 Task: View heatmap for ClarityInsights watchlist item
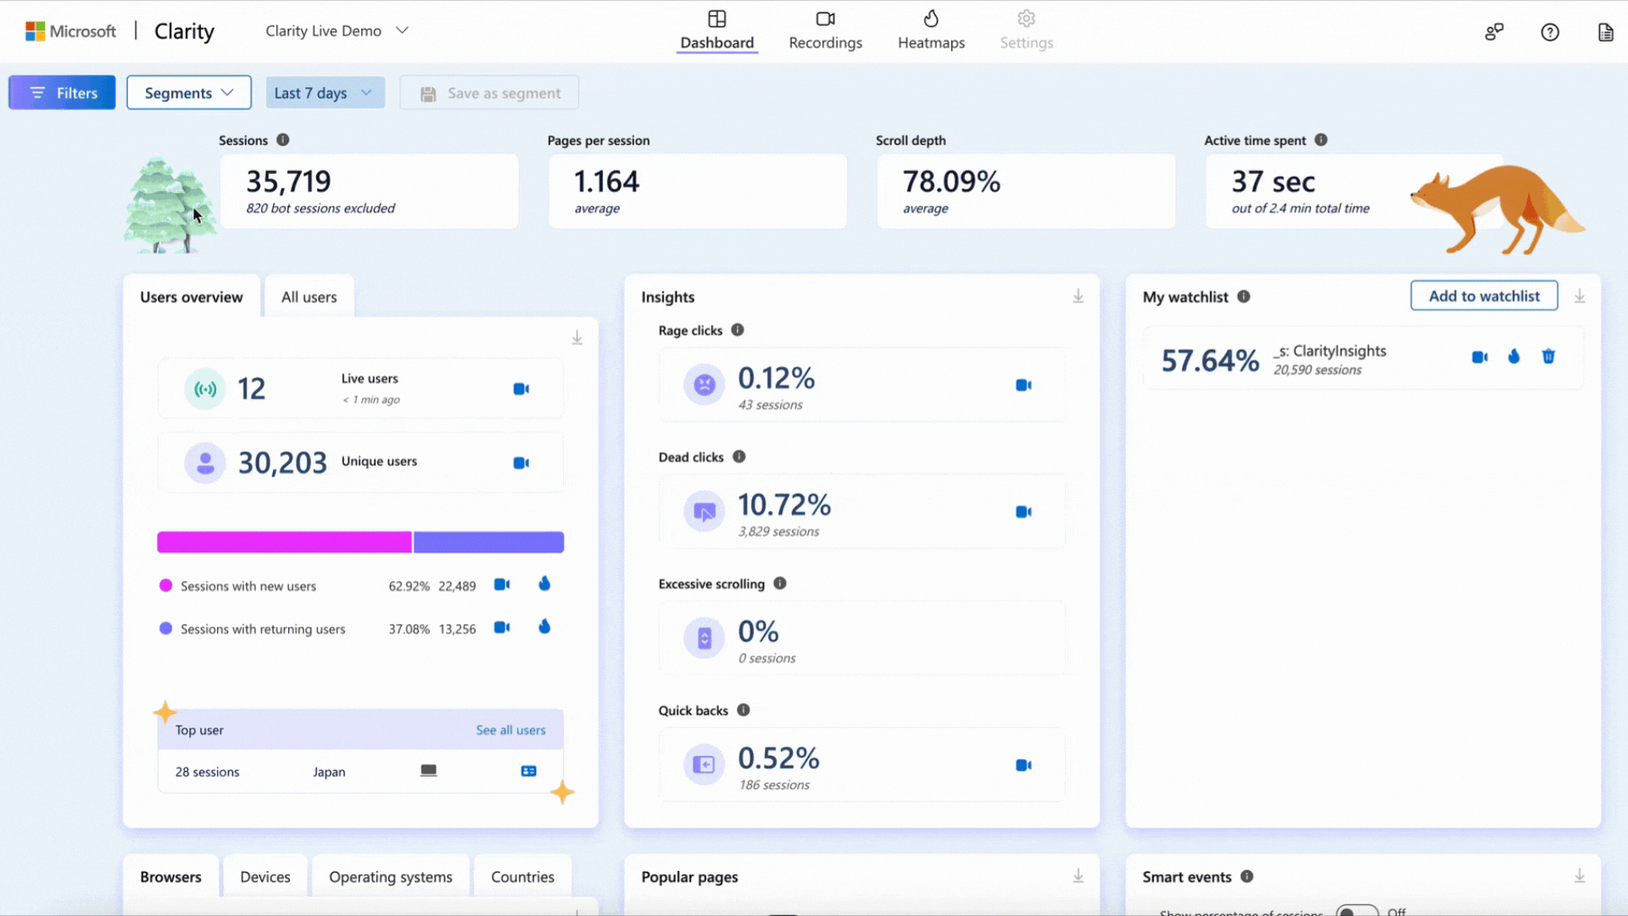(1514, 356)
